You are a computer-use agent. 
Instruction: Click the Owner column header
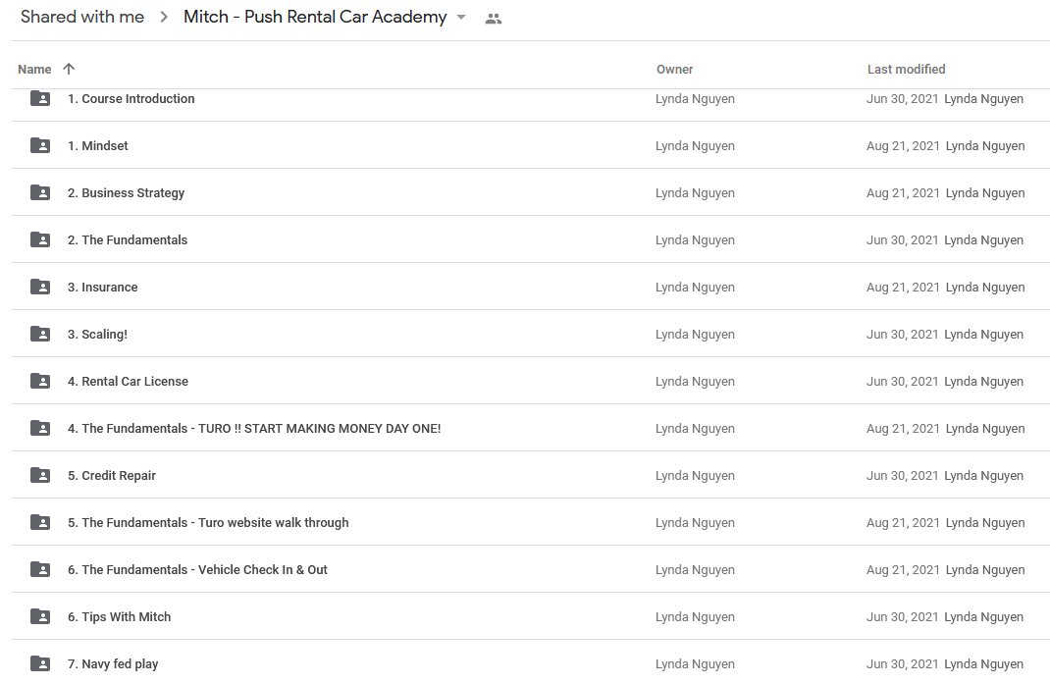[x=674, y=69]
